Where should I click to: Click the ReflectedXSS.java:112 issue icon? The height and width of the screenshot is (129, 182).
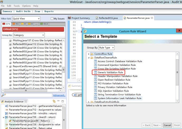tap(11, 44)
